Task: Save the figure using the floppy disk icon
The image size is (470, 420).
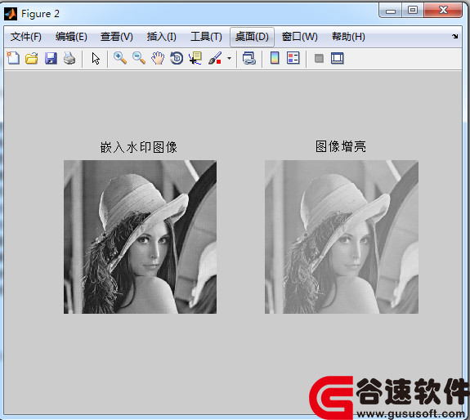Action: (51, 58)
